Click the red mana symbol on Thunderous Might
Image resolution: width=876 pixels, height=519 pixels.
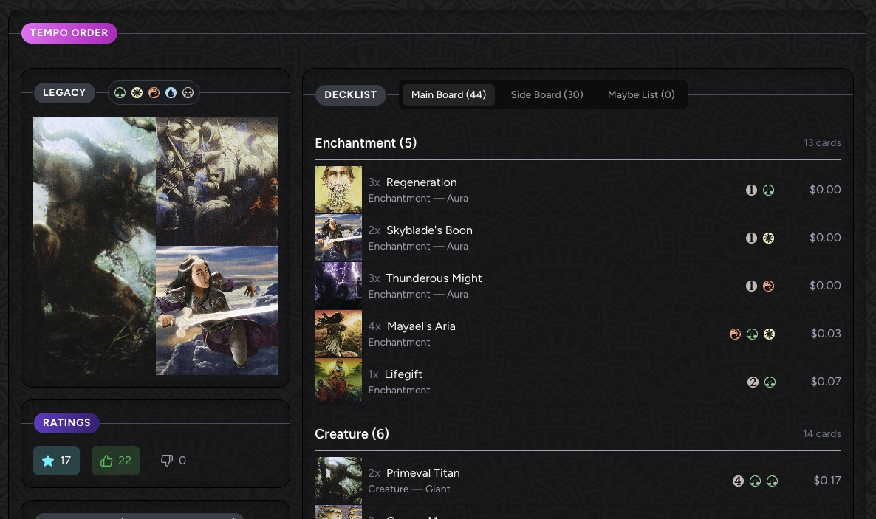coord(769,286)
